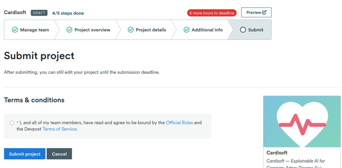342x168 pixels.
Task: Click the Cardisoft project name at top
Action: point(15,12)
